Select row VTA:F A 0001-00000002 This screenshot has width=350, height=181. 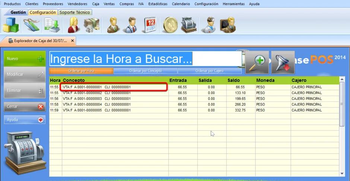pyautogui.click(x=194, y=93)
